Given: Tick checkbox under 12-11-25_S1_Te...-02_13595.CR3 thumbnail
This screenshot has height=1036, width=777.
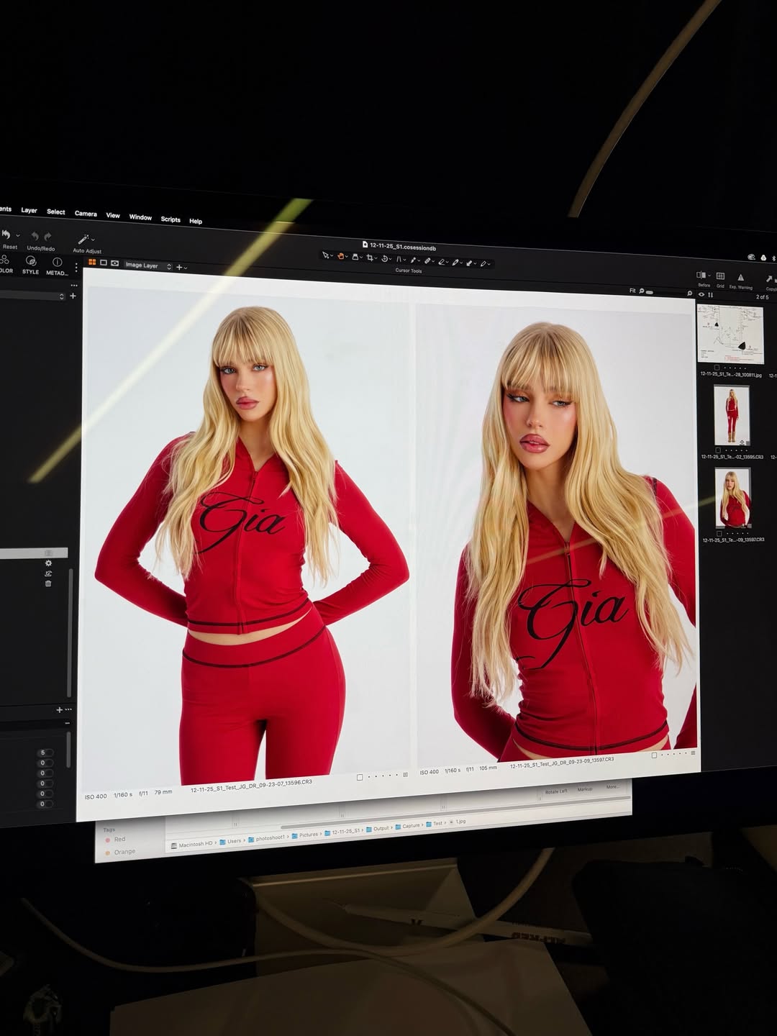Looking at the screenshot, I should click(717, 450).
